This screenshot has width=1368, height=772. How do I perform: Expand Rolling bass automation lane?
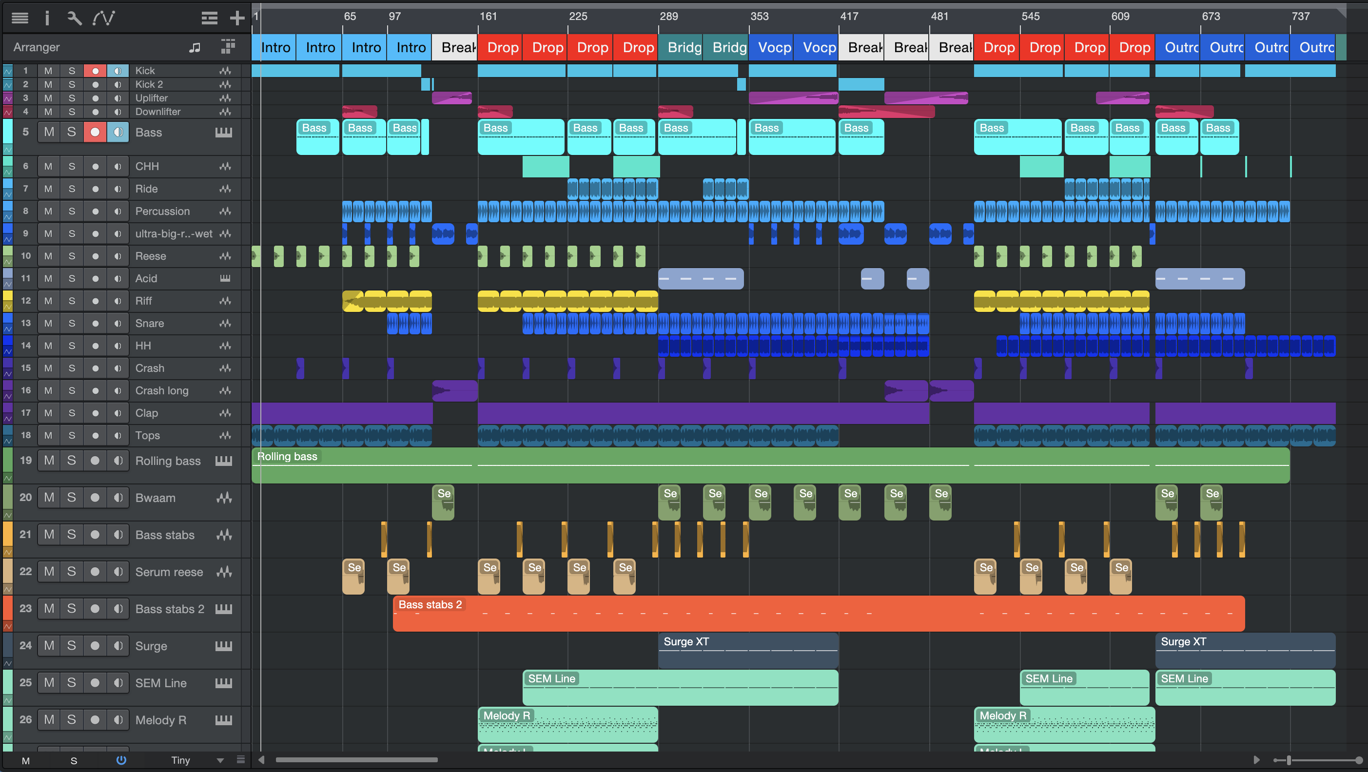point(7,479)
